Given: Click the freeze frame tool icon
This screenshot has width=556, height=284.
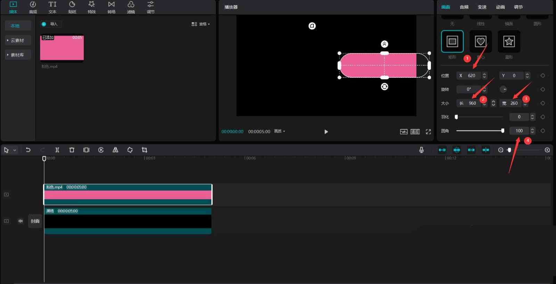Looking at the screenshot, I should pos(87,150).
